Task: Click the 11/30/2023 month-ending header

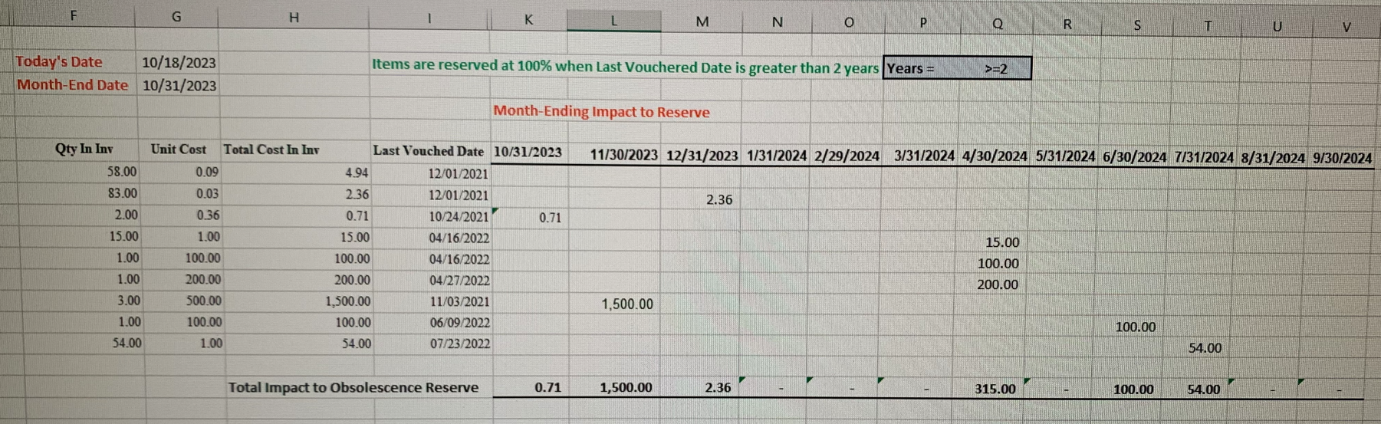Action: click(623, 155)
